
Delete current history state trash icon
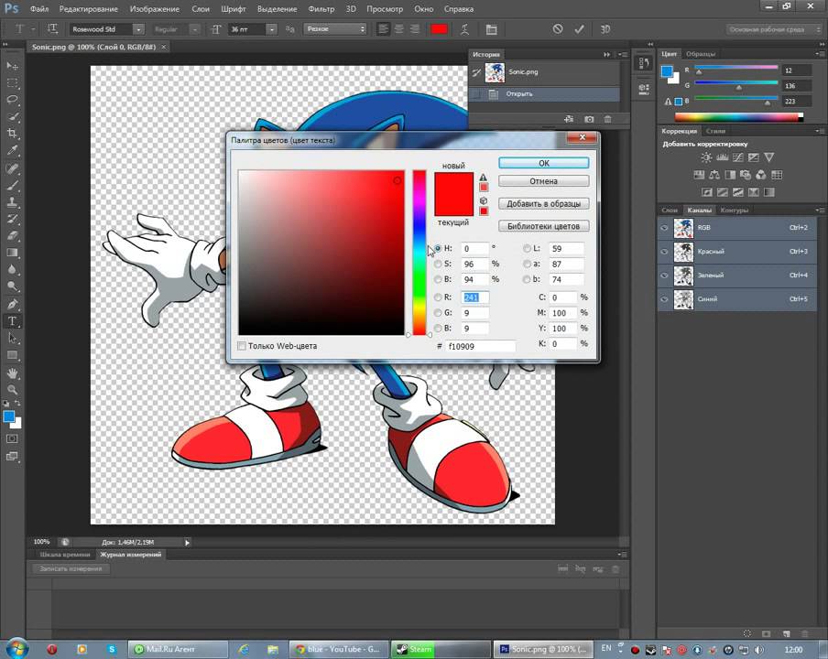608,119
